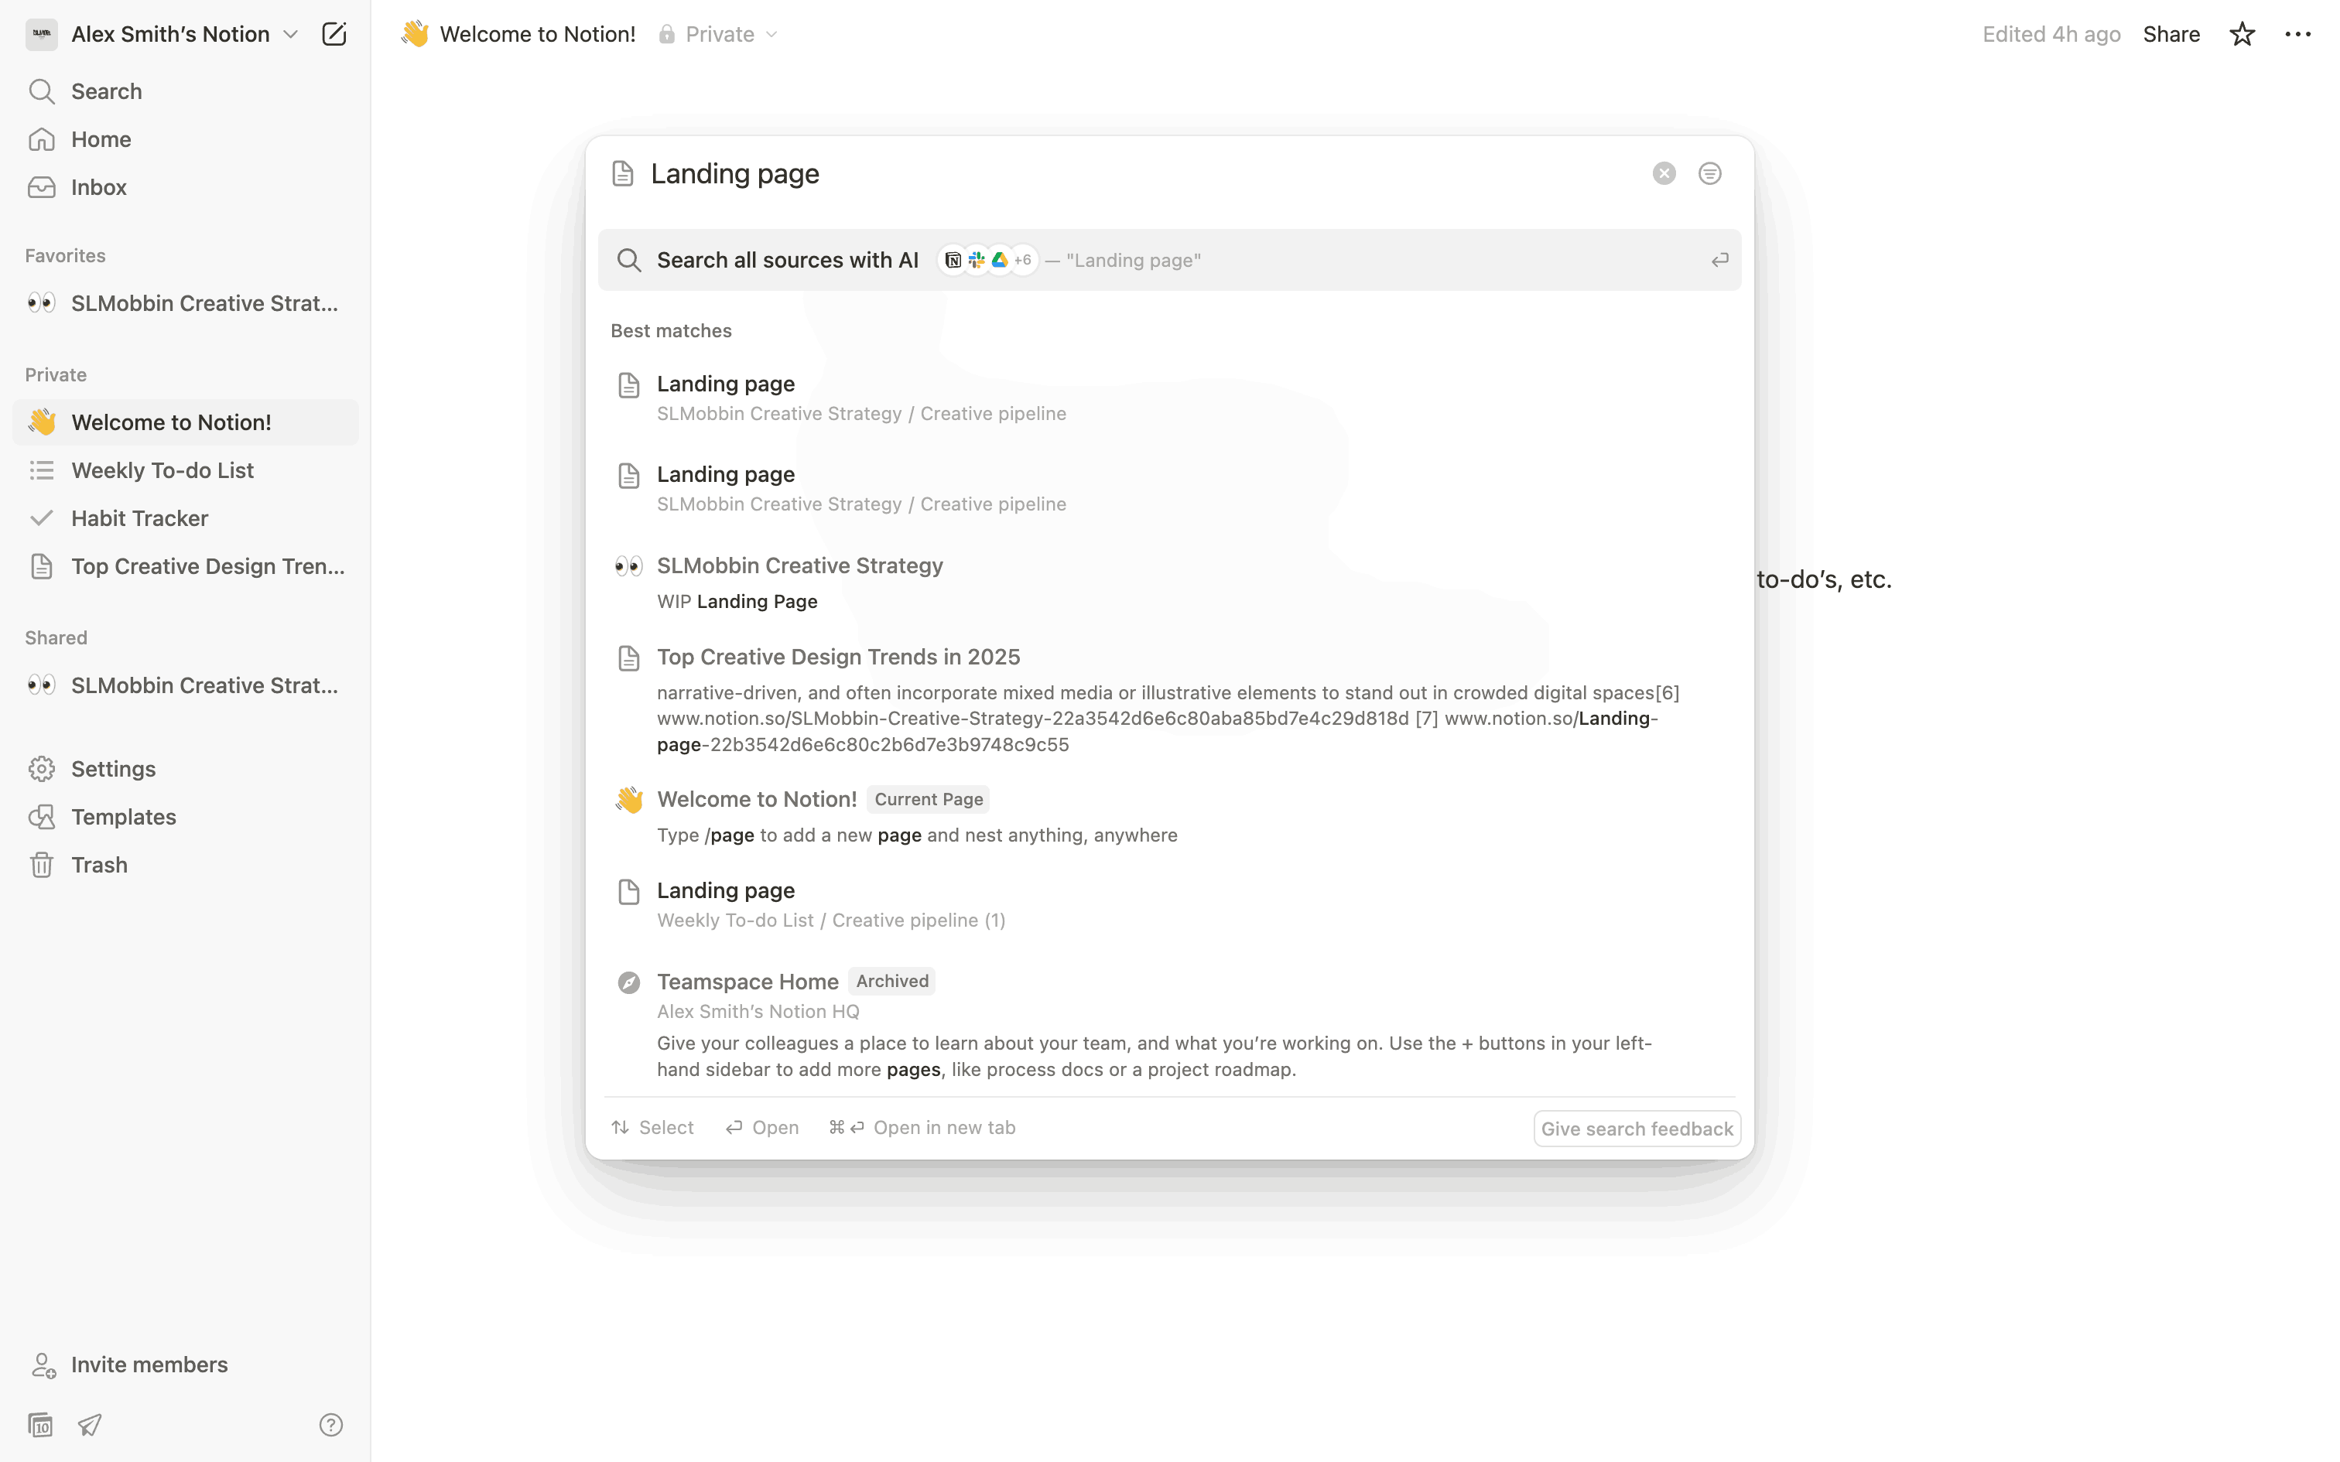Open Inbox from the sidebar
Screen dimensions: 2340x1462
(x=98, y=187)
